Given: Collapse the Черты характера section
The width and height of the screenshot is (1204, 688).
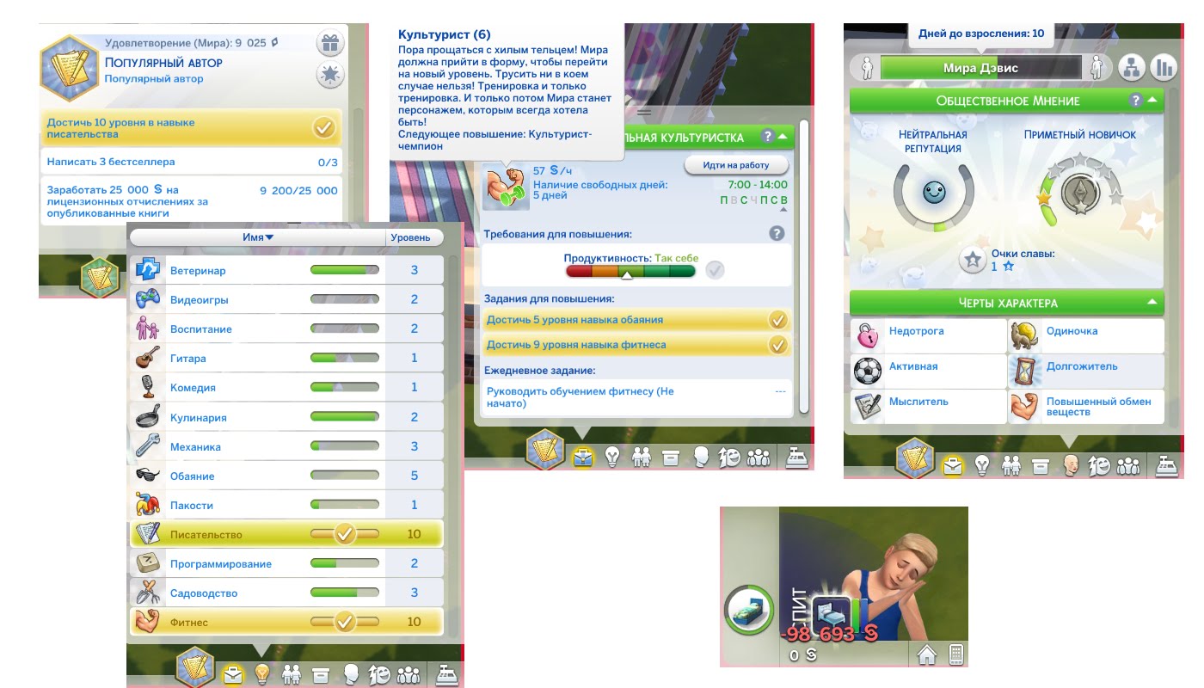Looking at the screenshot, I should coord(1152,303).
